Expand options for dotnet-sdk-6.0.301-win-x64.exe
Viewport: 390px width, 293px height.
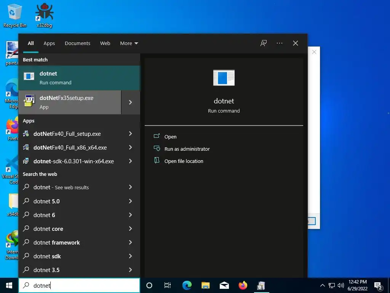point(131,161)
